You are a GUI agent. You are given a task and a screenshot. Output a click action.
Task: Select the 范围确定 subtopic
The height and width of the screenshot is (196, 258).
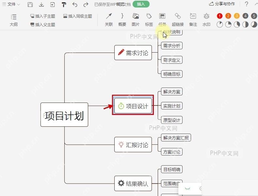pyautogui.click(x=171, y=183)
